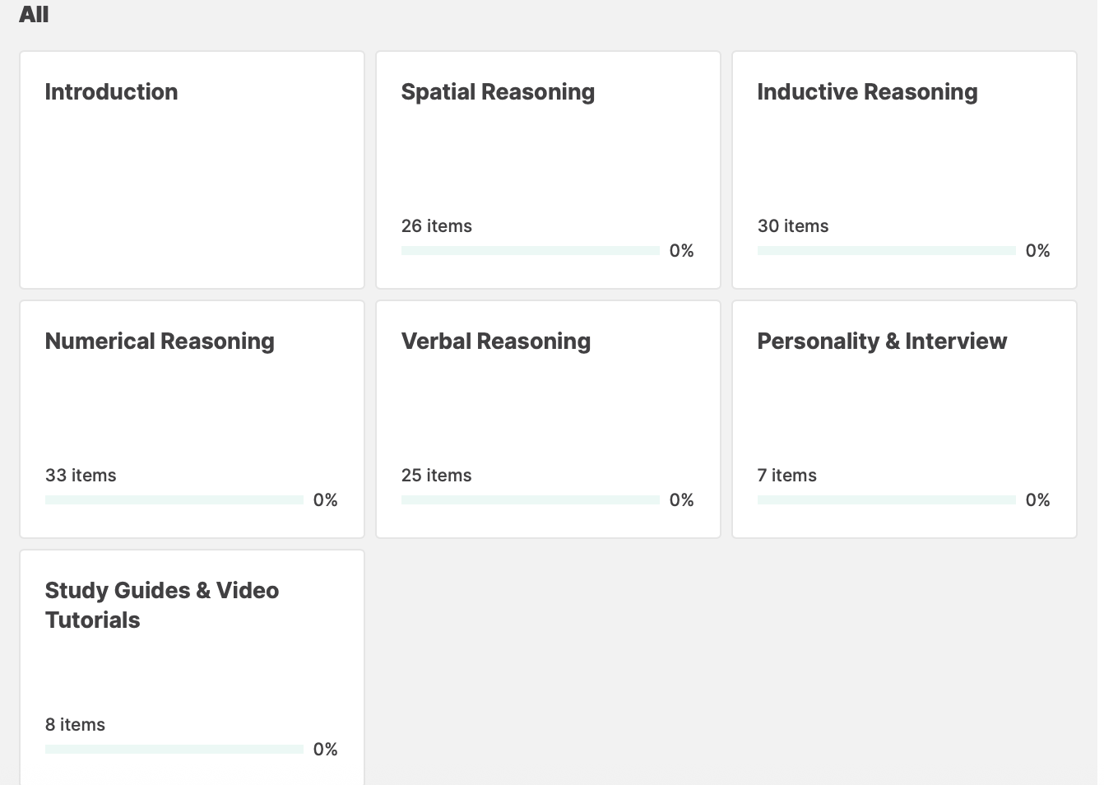The width and height of the screenshot is (1104, 785).
Task: Click the All section heading
Action: [x=34, y=15]
